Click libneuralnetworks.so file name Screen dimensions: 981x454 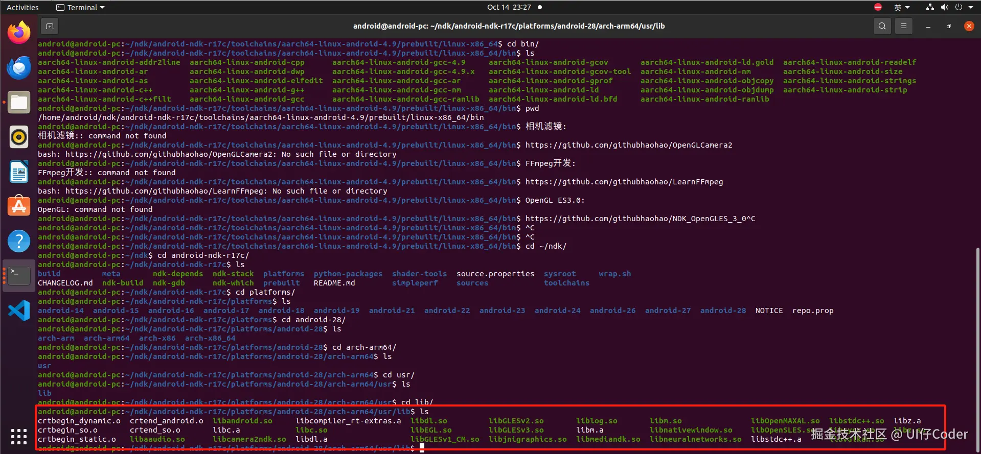(696, 439)
